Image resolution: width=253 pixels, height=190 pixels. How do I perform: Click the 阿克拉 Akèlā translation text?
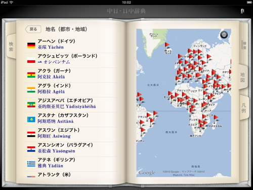51,77
